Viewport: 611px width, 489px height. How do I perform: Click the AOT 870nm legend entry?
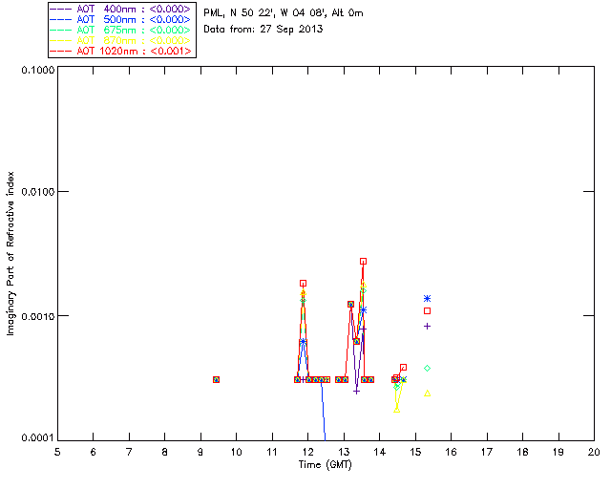(120, 40)
